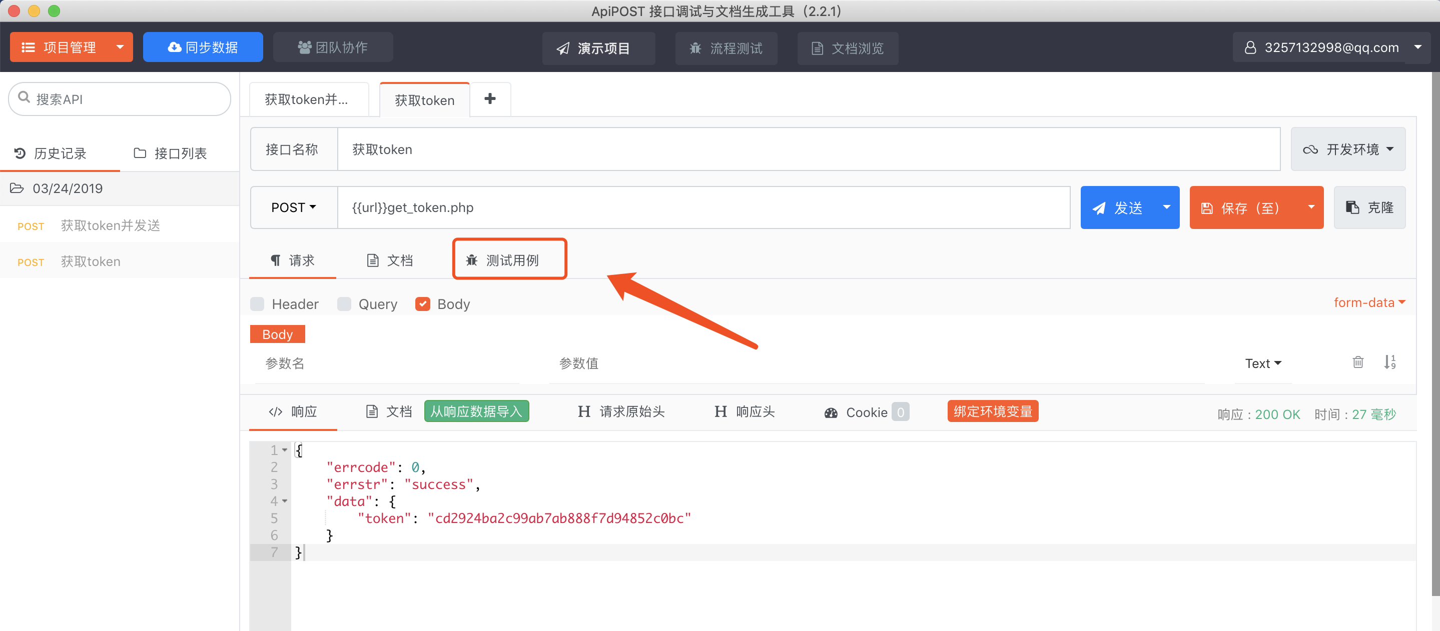Viewport: 1440px width, 631px height.
Task: Expand the 发送 button dropdown arrow
Action: [x=1165, y=207]
